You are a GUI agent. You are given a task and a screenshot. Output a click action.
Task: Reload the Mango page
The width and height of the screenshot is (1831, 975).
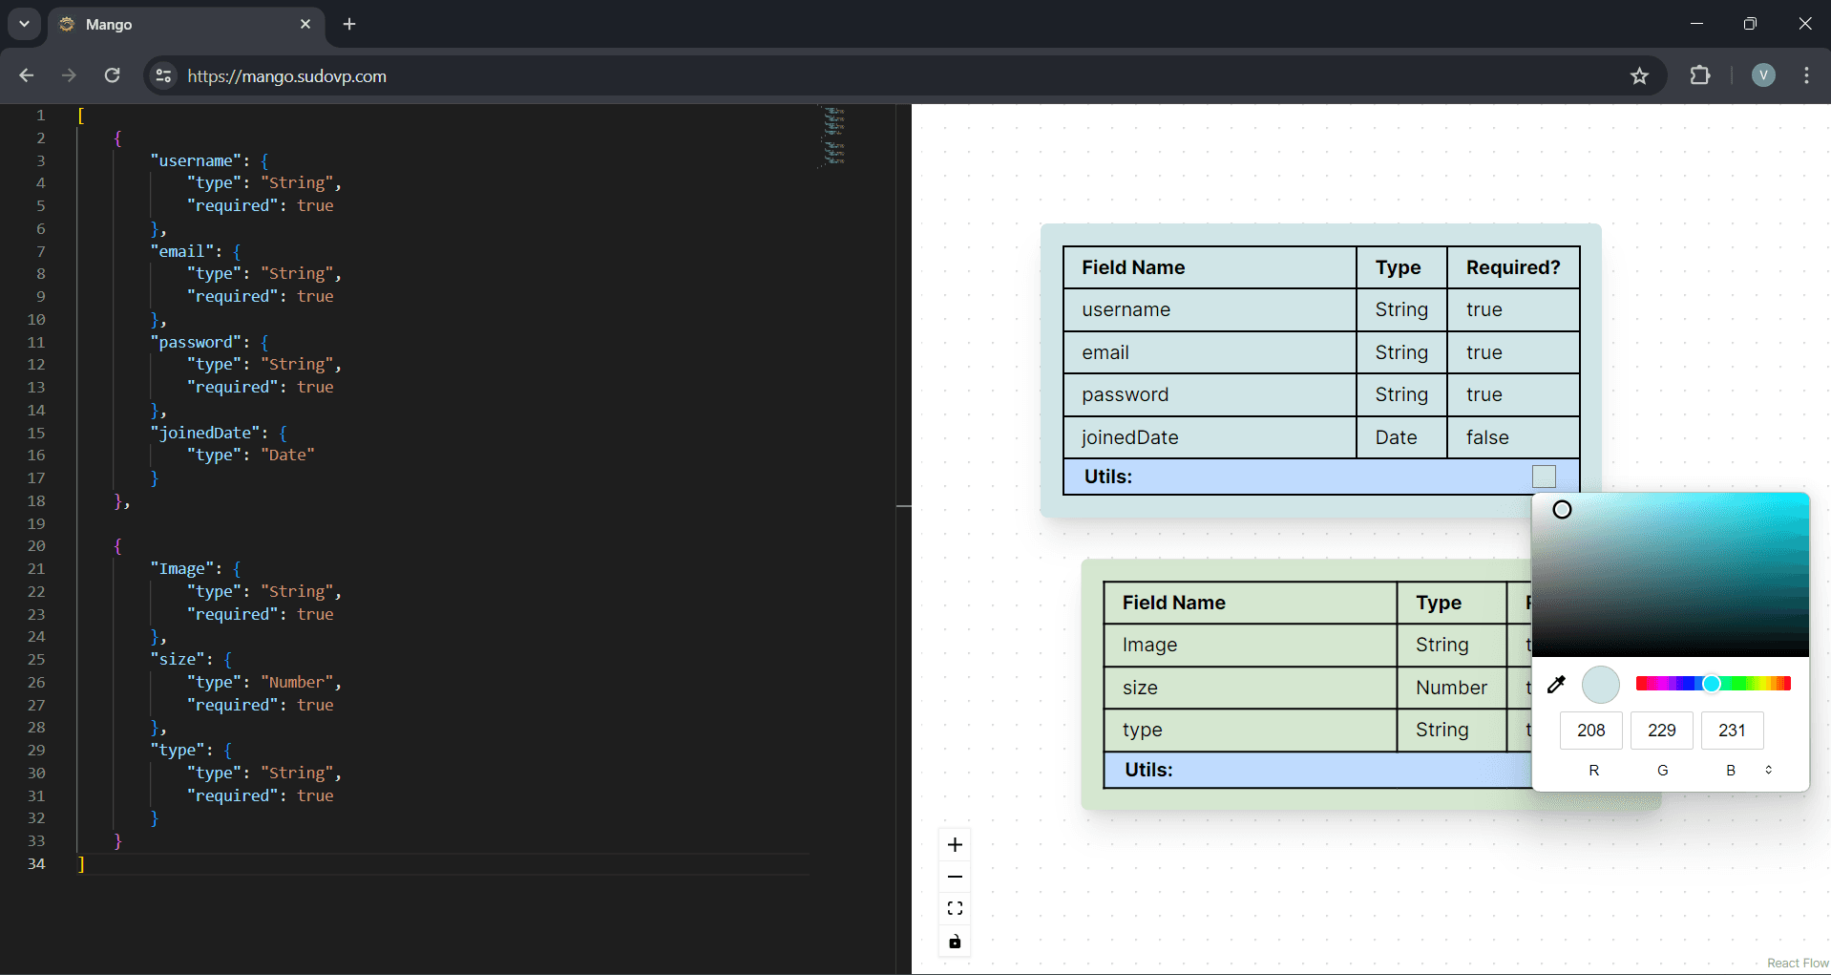pyautogui.click(x=112, y=75)
